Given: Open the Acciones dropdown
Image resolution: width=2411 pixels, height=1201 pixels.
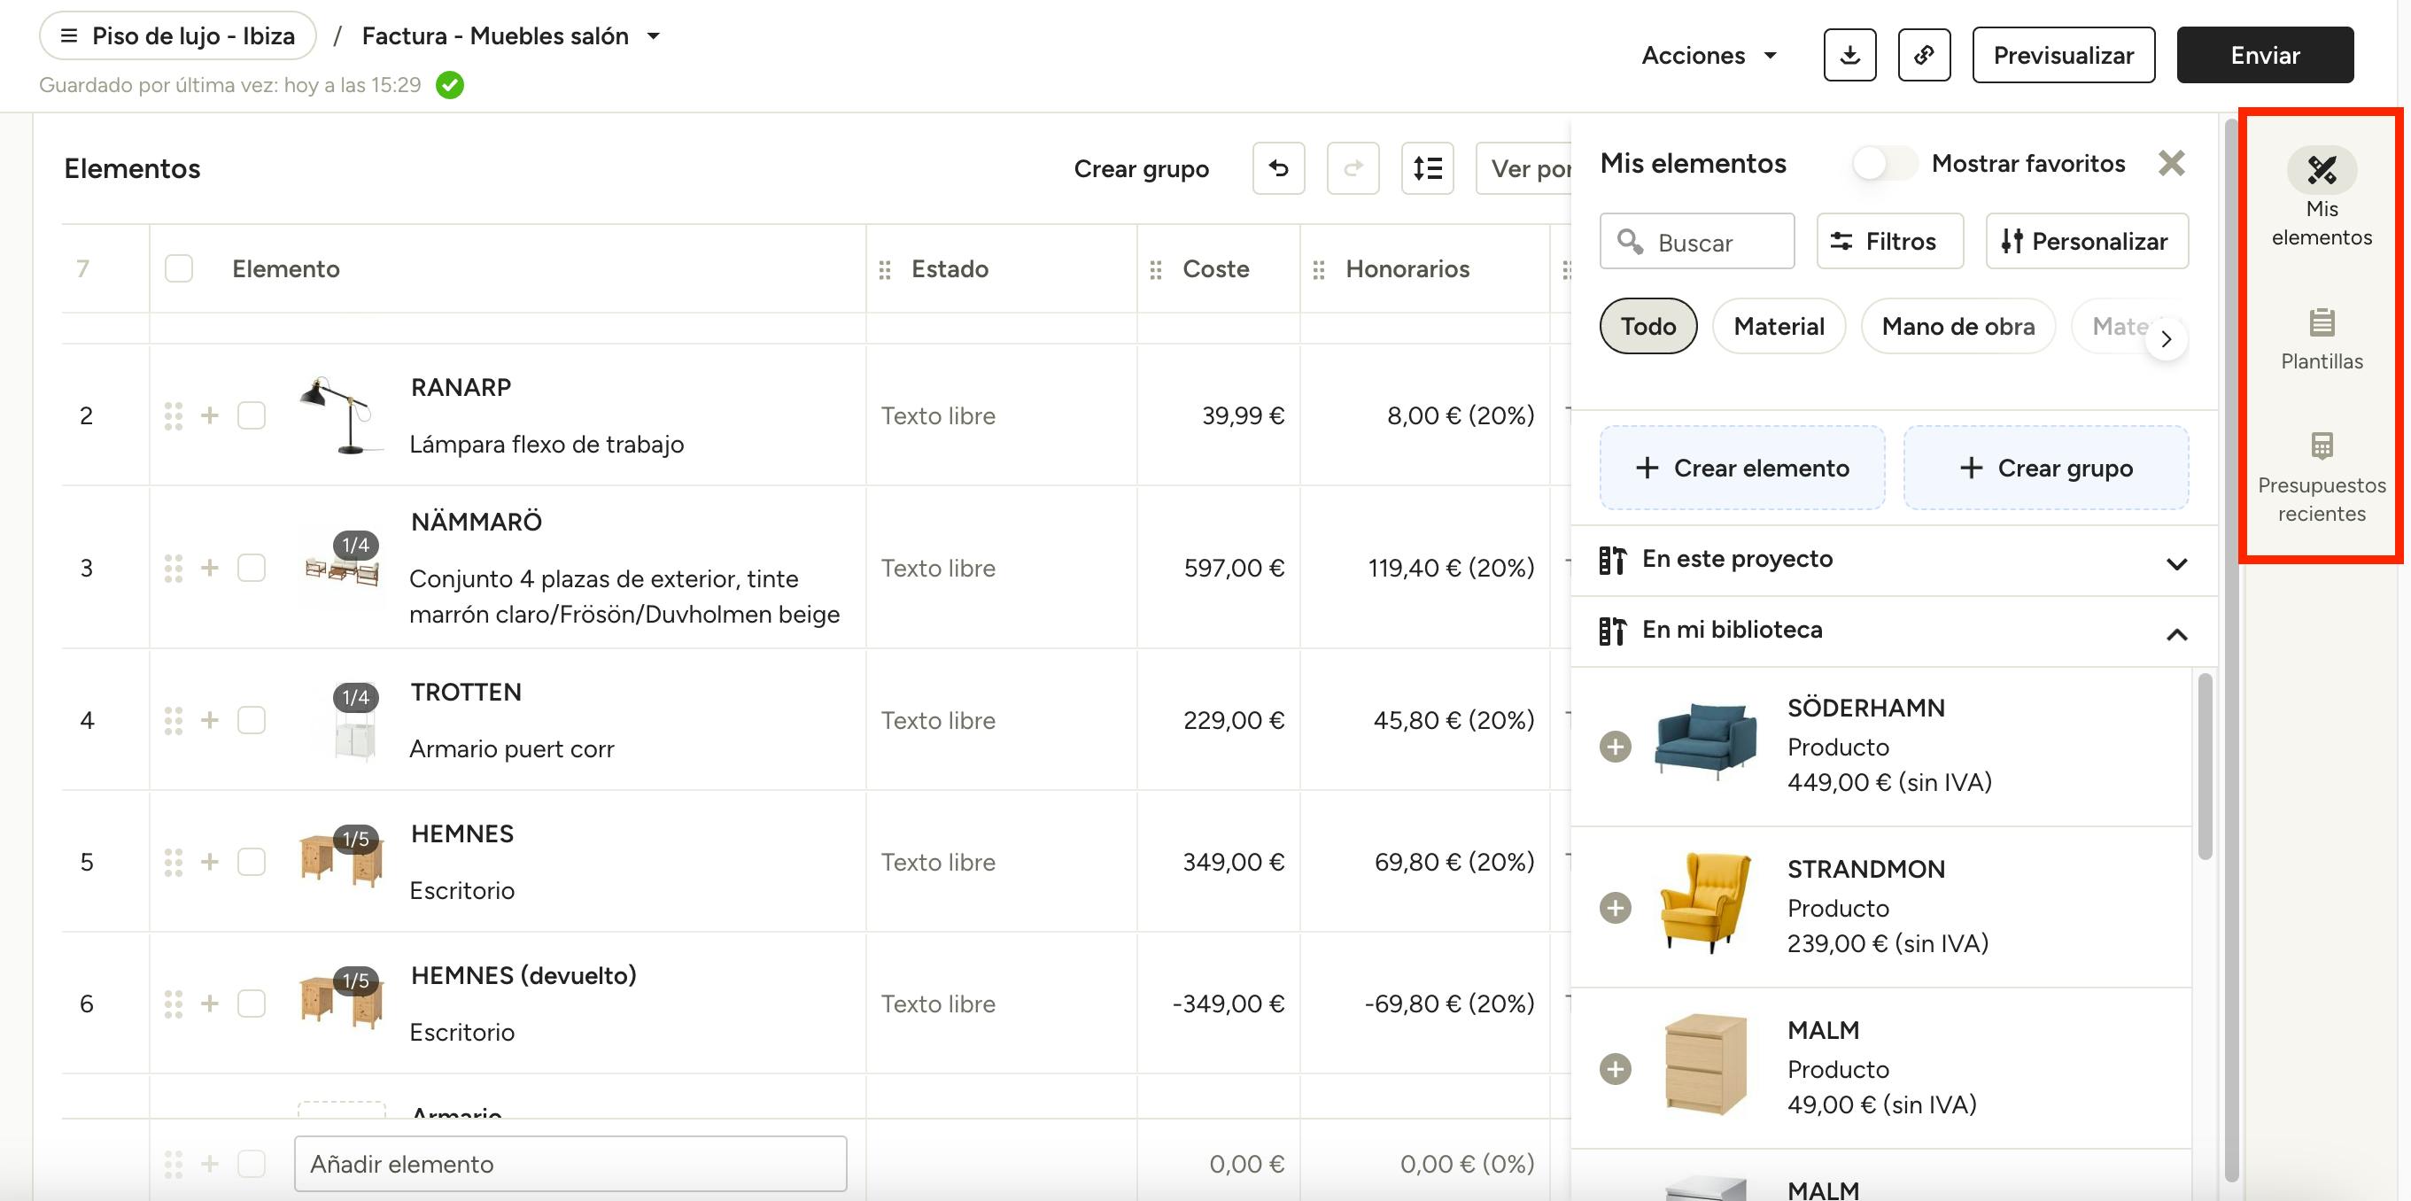Looking at the screenshot, I should 1708,55.
